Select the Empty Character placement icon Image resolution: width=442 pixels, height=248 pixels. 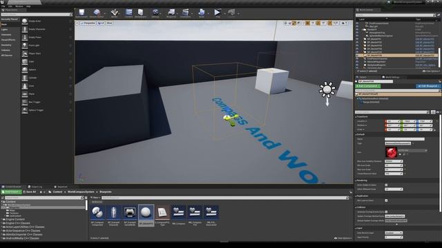tap(25, 29)
